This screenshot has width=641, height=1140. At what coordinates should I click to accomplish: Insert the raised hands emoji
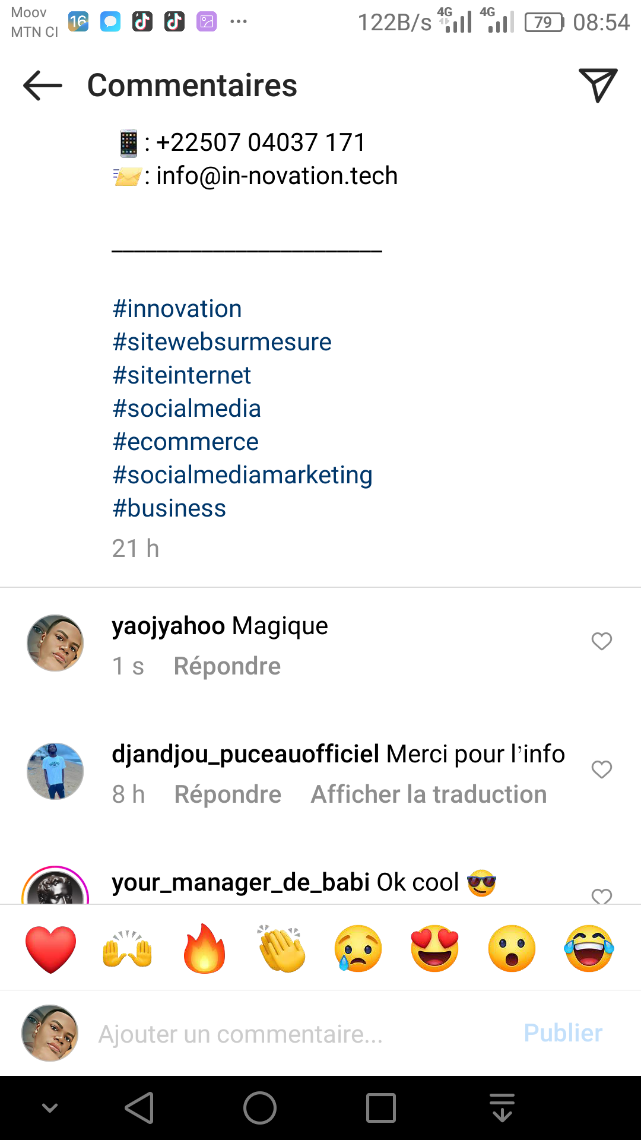pos(128,948)
